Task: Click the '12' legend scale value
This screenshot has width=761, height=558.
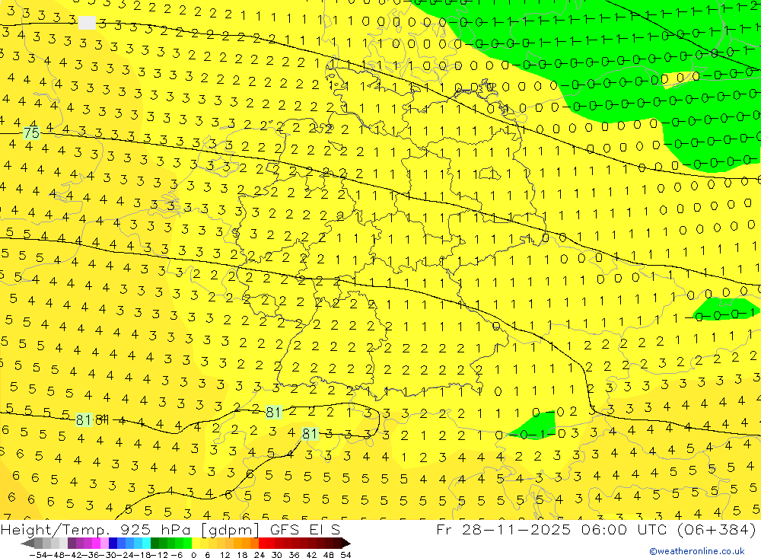Action: pos(224,555)
